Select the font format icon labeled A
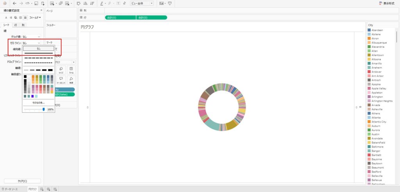Image resolution: width=400 pixels, height=192 pixels. 6,18
